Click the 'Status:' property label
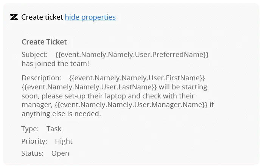The width and height of the screenshot is (261, 167). pyautogui.click(x=33, y=153)
